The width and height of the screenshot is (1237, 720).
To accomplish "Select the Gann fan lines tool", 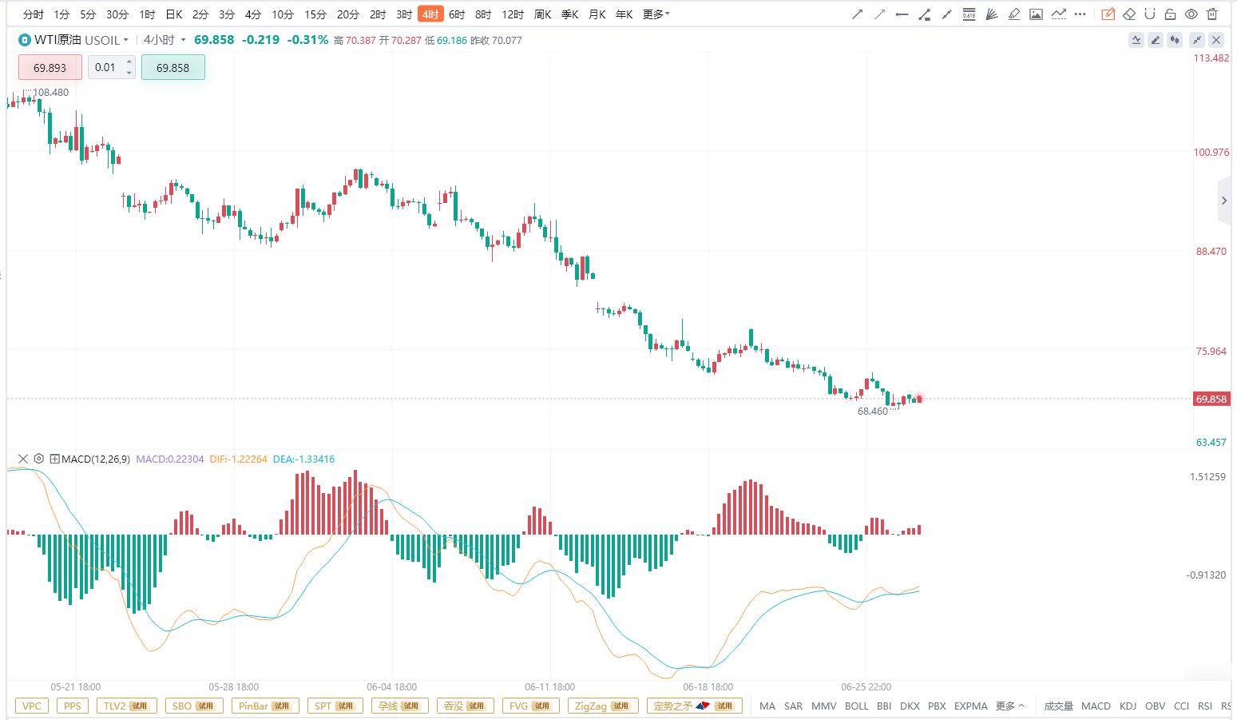I will [991, 14].
